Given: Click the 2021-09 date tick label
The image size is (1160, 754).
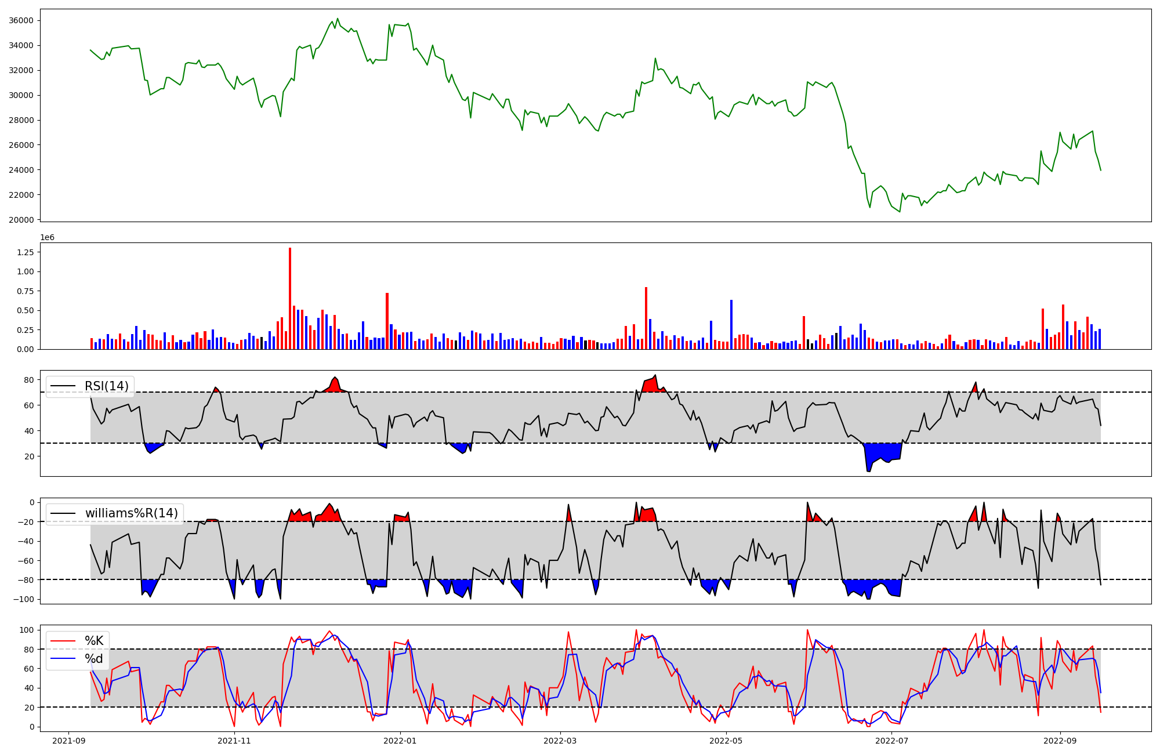Looking at the screenshot, I should click(69, 741).
